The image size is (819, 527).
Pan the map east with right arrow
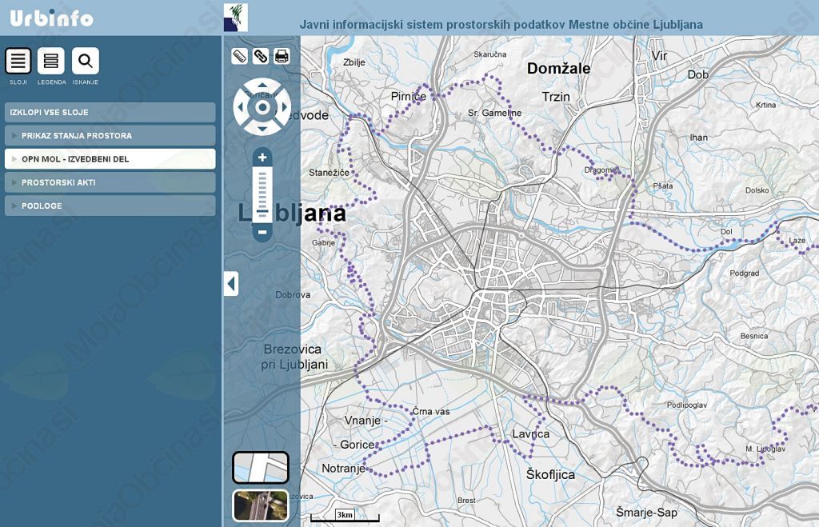click(x=283, y=107)
